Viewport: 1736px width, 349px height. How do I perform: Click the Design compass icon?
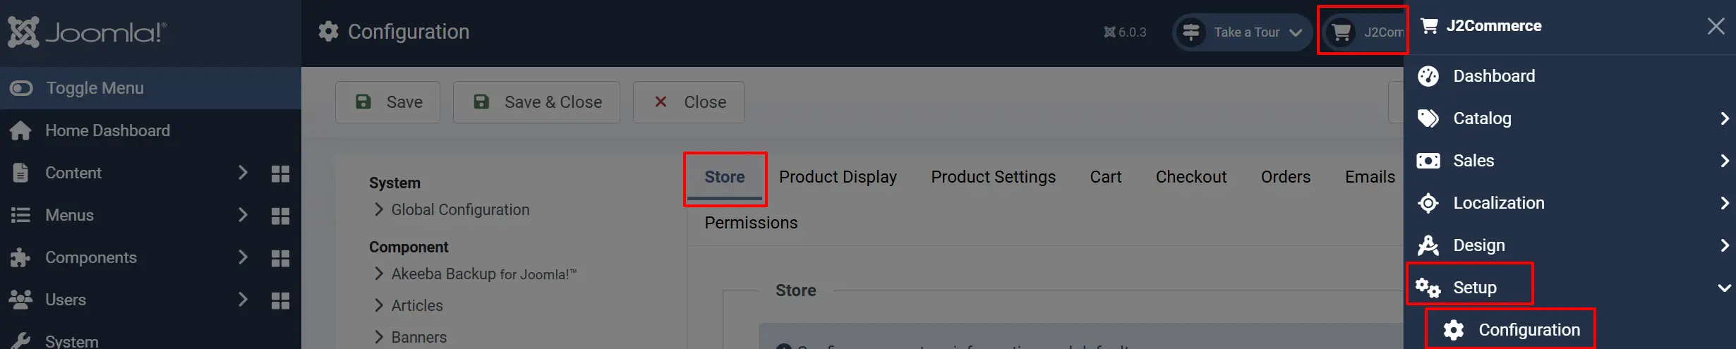point(1428,245)
